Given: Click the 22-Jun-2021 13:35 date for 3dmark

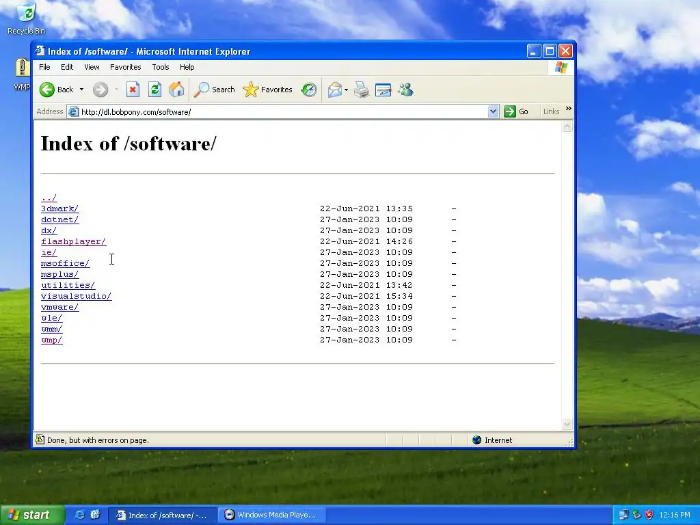Looking at the screenshot, I should 366,208.
